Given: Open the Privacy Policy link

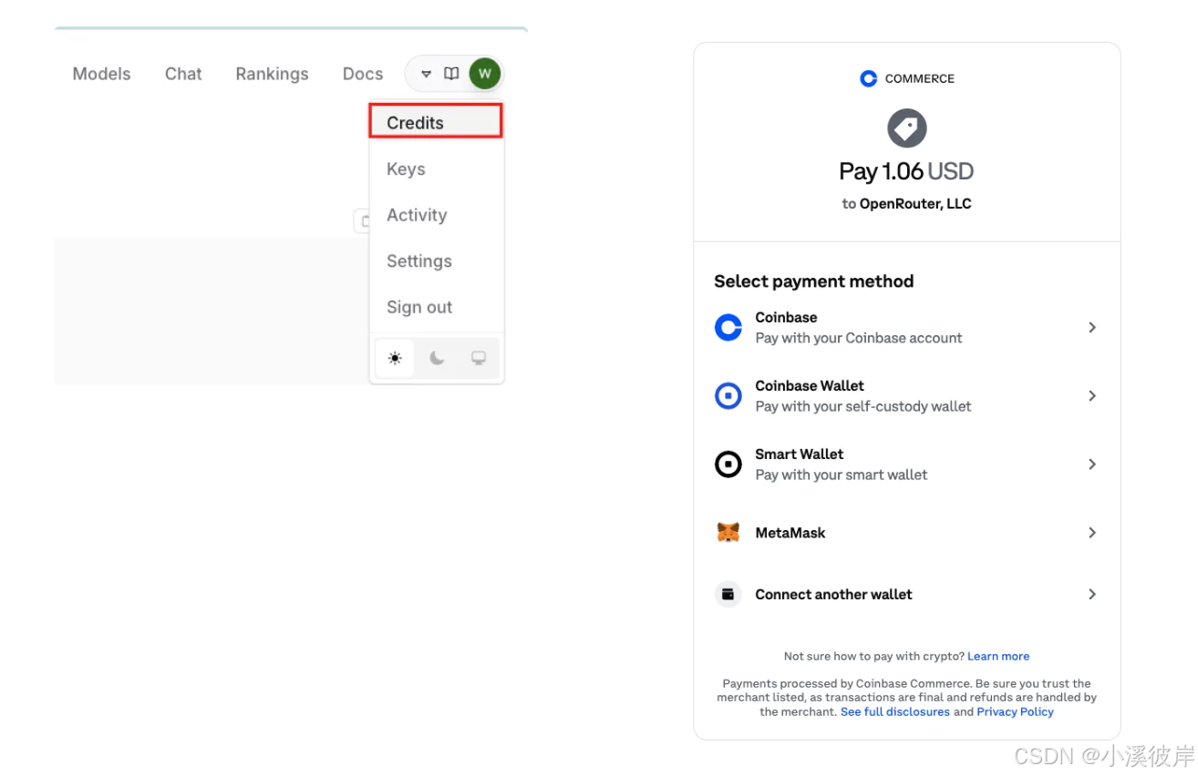Looking at the screenshot, I should 1015,711.
